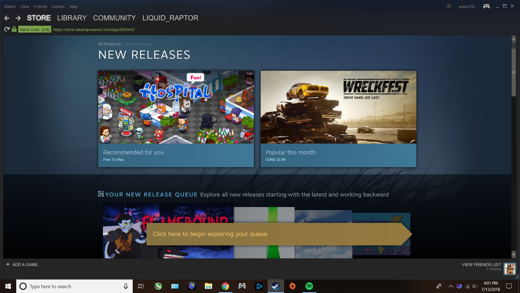Screen dimensions: 520x293
Task: Open Big Picture mode controller icon
Action: (x=486, y=6)
